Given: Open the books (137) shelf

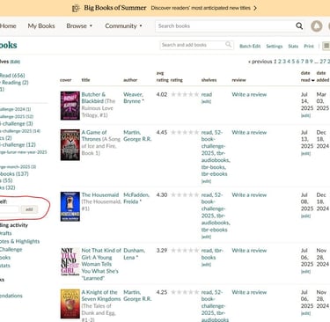Looking at the screenshot, I should point(14,173).
